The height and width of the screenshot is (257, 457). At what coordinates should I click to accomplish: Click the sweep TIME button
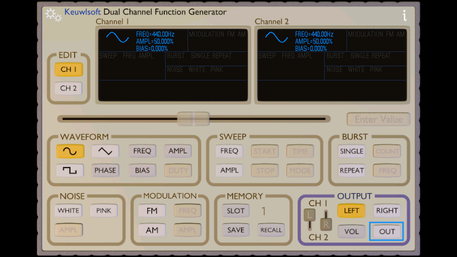click(x=300, y=151)
